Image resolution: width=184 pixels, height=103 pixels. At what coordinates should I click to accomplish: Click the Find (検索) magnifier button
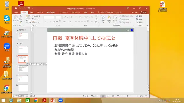139,16
